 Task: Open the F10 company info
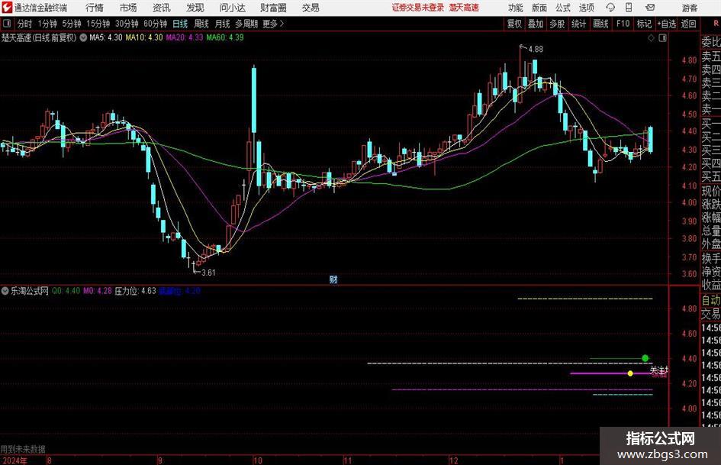[623, 24]
